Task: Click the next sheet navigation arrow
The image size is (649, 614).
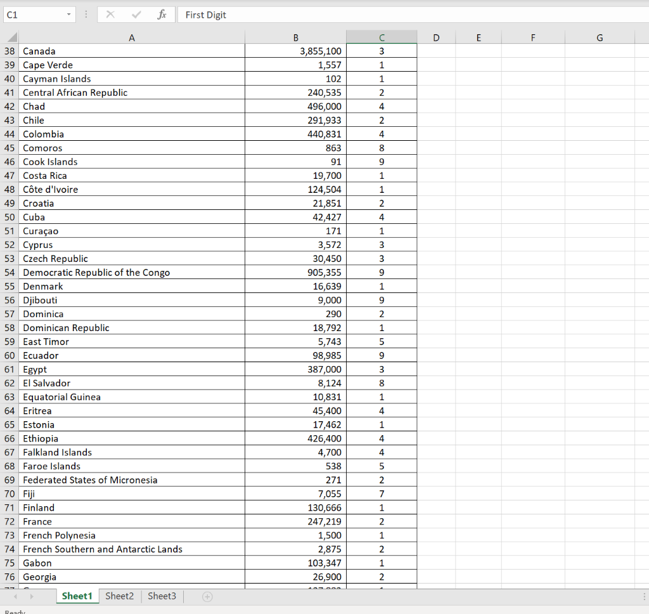Action: (x=32, y=596)
